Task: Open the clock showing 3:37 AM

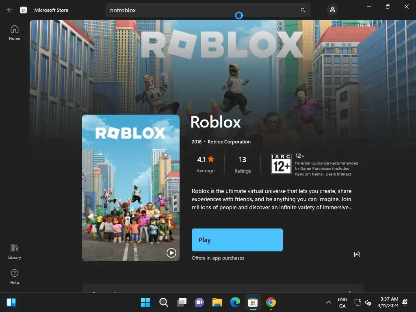Action: [388, 302]
